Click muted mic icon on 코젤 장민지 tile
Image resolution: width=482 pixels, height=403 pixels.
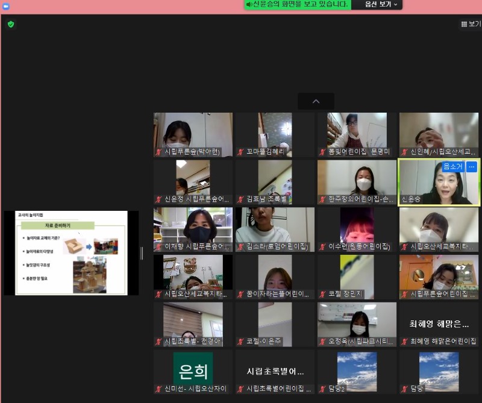323,294
